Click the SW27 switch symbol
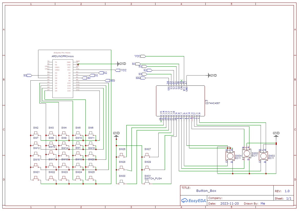Image resolution: width=299 pixels, height=211 pixels. click(147, 155)
